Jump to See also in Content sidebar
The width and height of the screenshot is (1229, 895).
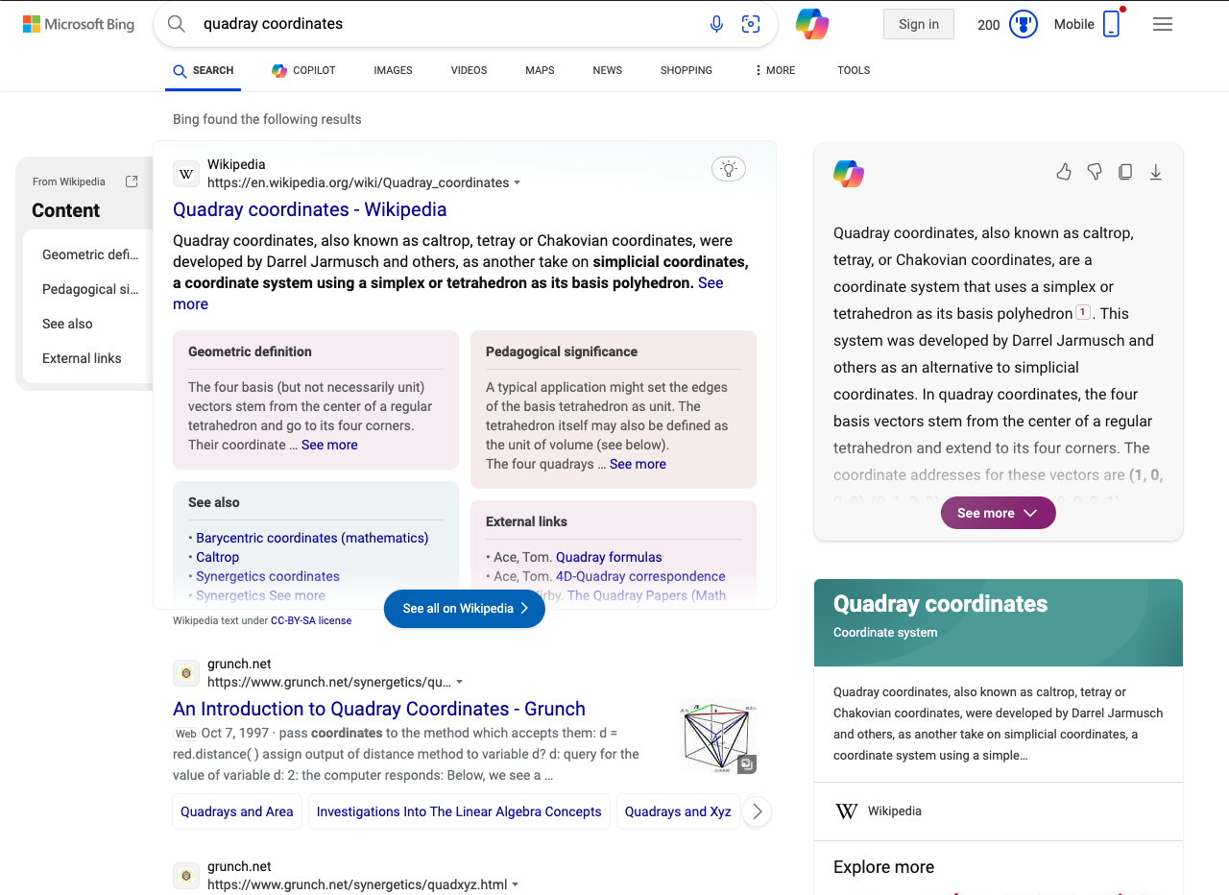pos(67,324)
